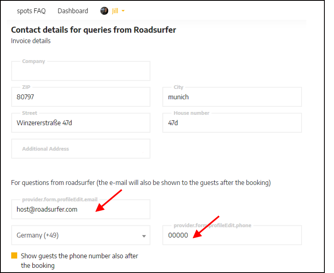Select the Street field with Winzererstraße
The image size is (334, 273).
pos(81,123)
